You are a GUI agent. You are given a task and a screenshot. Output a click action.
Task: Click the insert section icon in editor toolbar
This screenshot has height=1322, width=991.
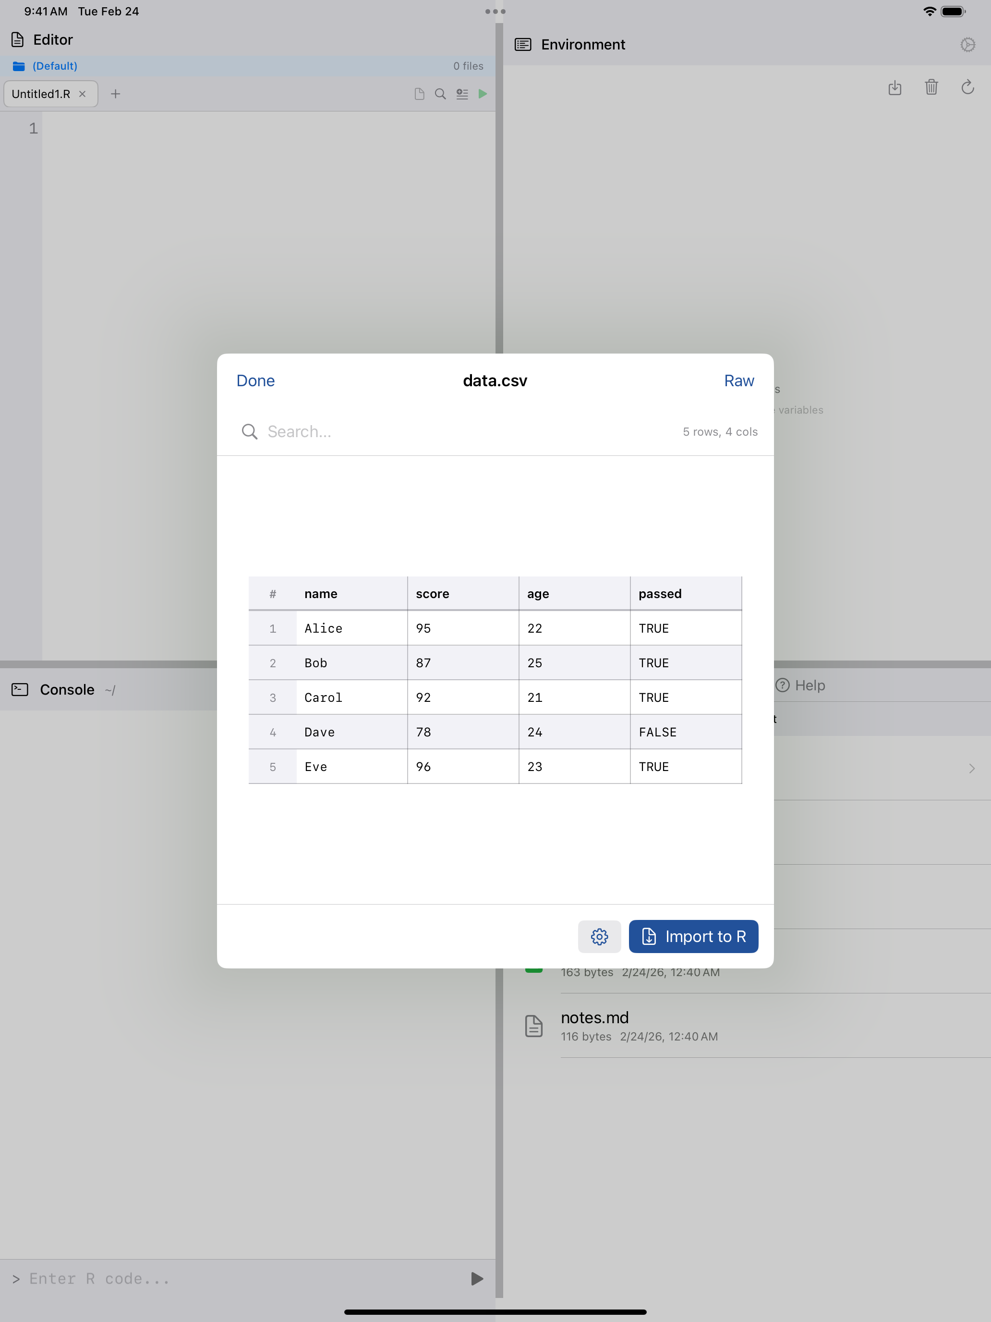coord(462,94)
